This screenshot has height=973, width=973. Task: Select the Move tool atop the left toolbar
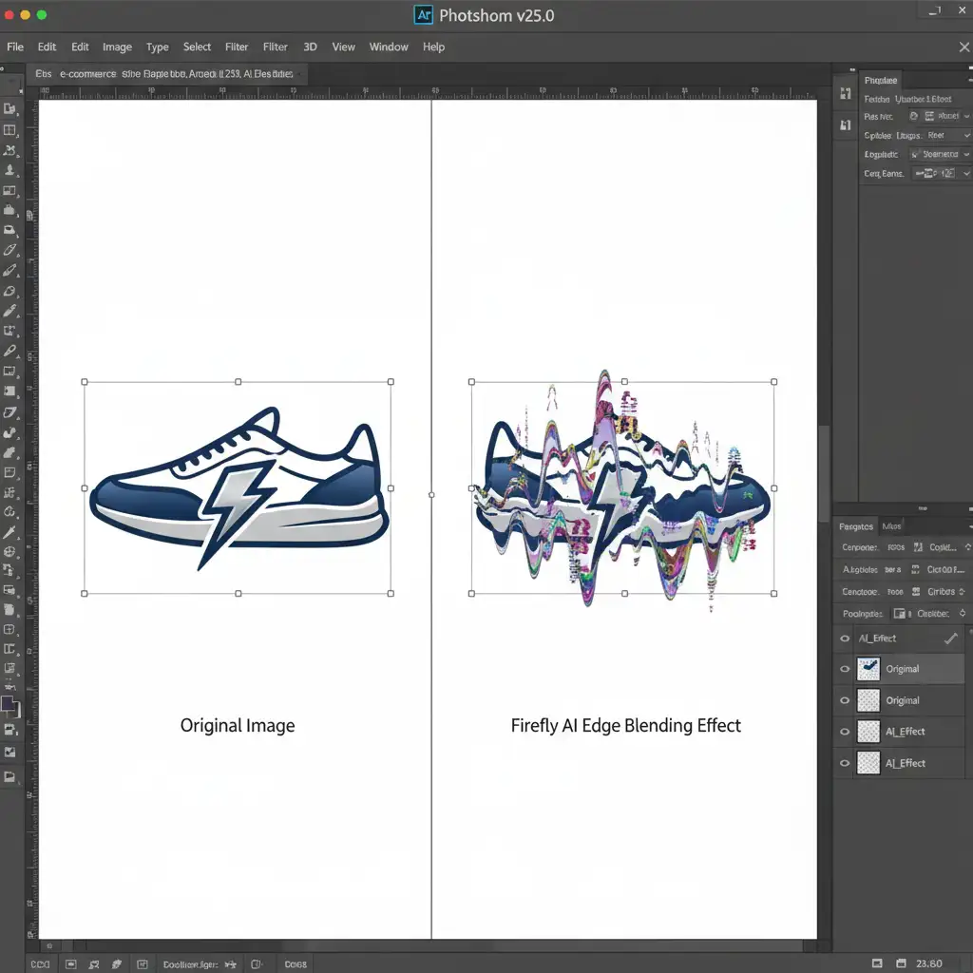coord(10,110)
